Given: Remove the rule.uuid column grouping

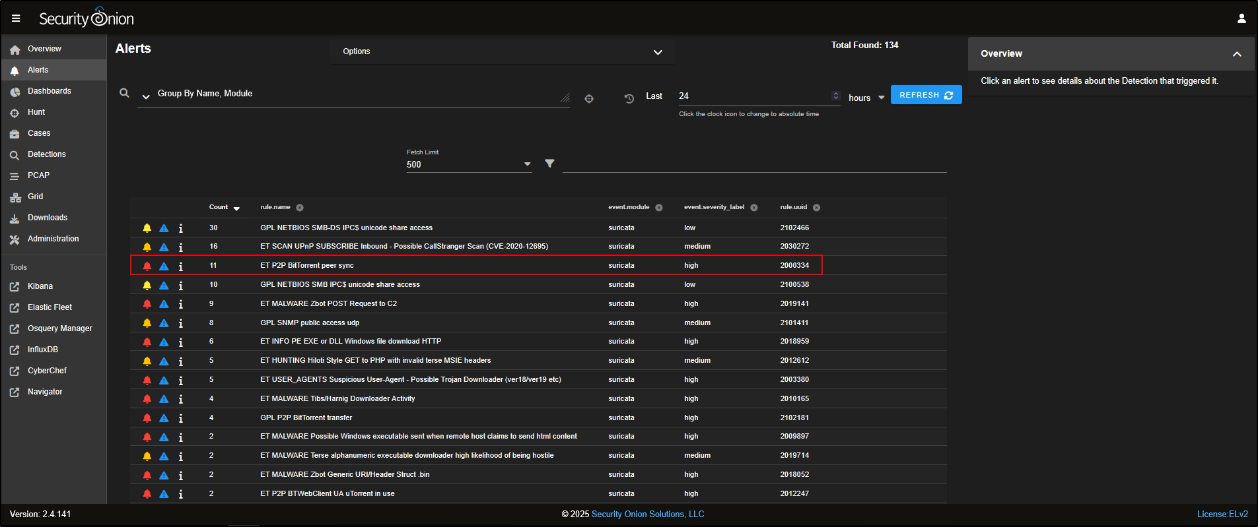Looking at the screenshot, I should click(817, 208).
